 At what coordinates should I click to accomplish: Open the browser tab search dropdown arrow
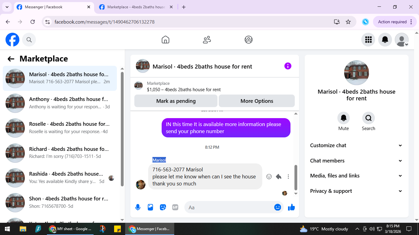click(x=7, y=7)
